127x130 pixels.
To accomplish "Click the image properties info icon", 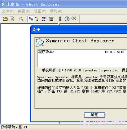I will click(60, 19).
